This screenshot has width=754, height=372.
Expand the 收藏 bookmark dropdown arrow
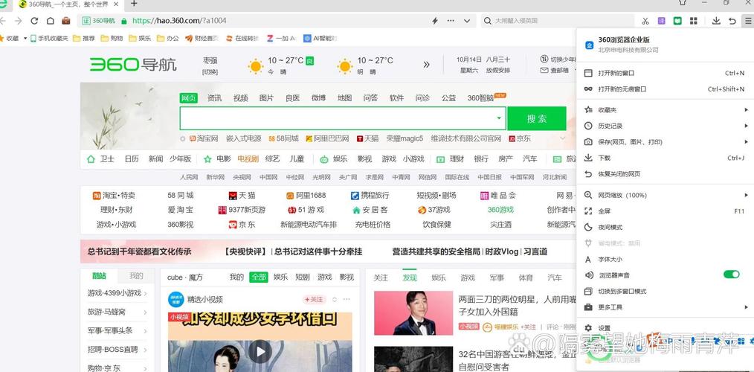click(x=25, y=38)
